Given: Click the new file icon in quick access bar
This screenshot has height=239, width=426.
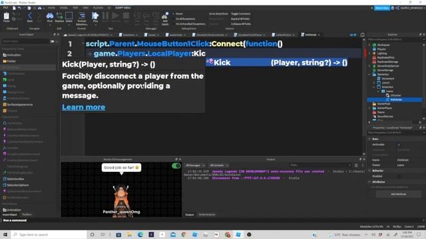Looking at the screenshot, I should coord(14,8).
